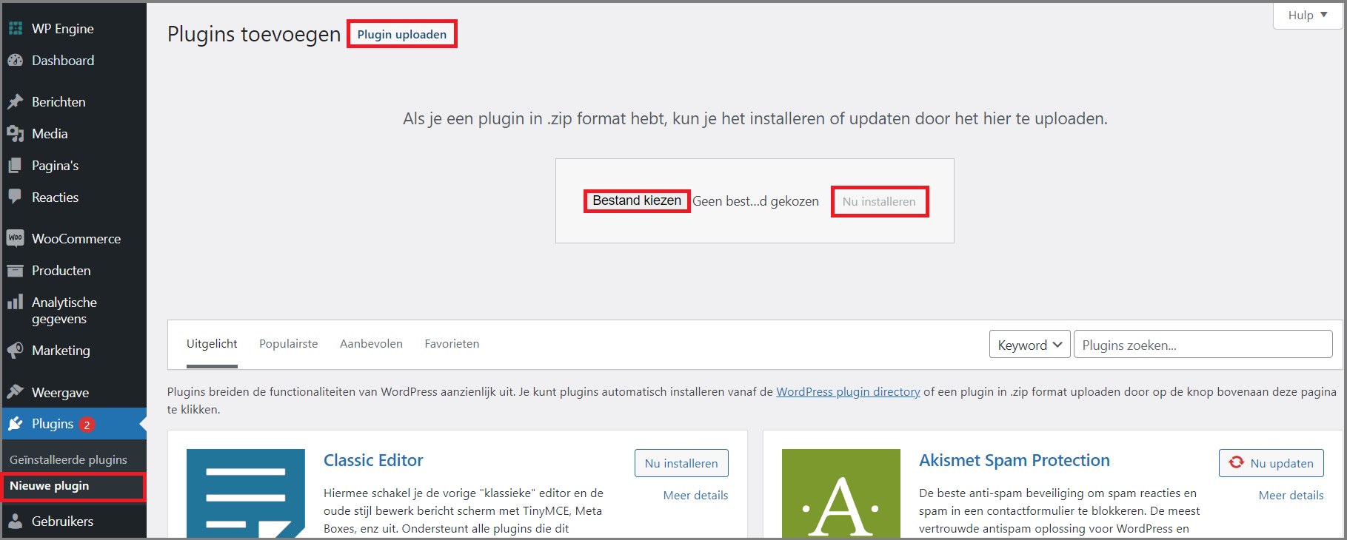Open Reacties comment bubble icon
Screen dimensions: 1347x540
[16, 198]
